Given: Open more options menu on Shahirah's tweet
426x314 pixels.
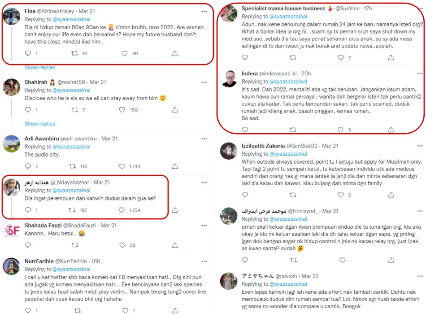Looking at the screenshot, I should 204,82.
